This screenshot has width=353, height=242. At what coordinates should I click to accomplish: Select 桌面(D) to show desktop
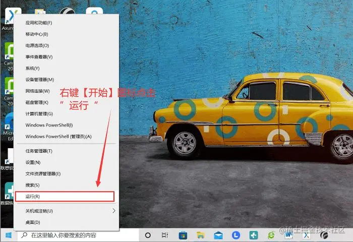[66, 222]
